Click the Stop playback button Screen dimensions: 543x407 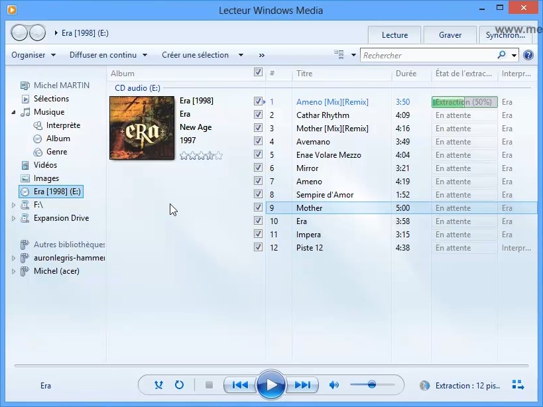pos(209,385)
